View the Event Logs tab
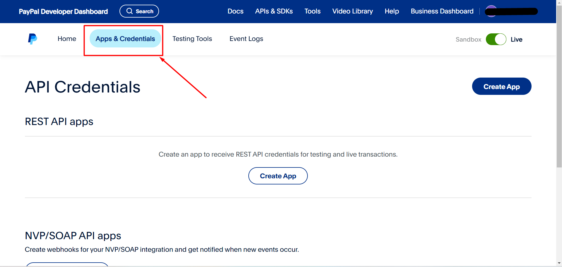Screen dimensions: 562x267 (x=246, y=39)
